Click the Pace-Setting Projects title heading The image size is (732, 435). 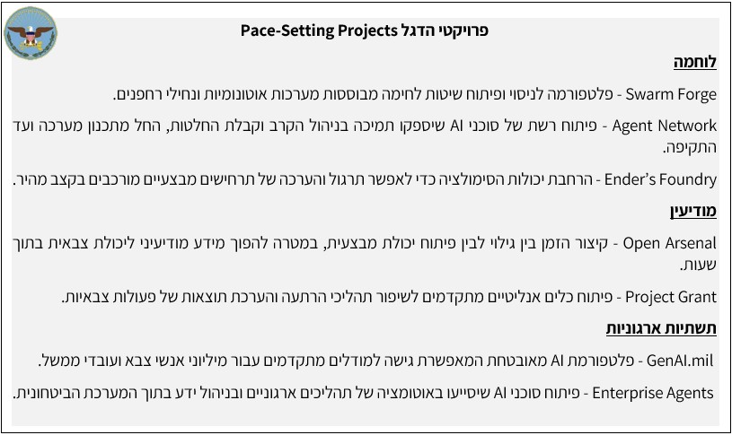tap(318, 30)
